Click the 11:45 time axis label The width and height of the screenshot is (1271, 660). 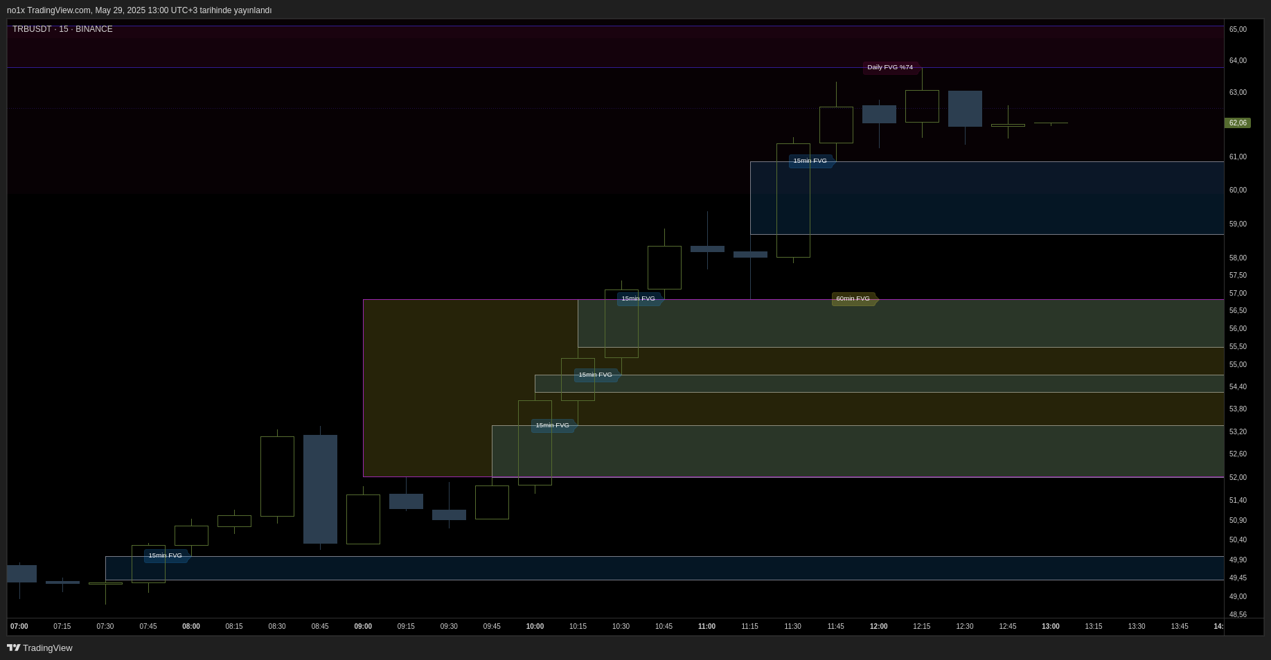[x=836, y=626]
